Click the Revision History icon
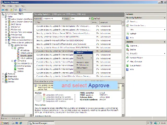 click(128, 58)
